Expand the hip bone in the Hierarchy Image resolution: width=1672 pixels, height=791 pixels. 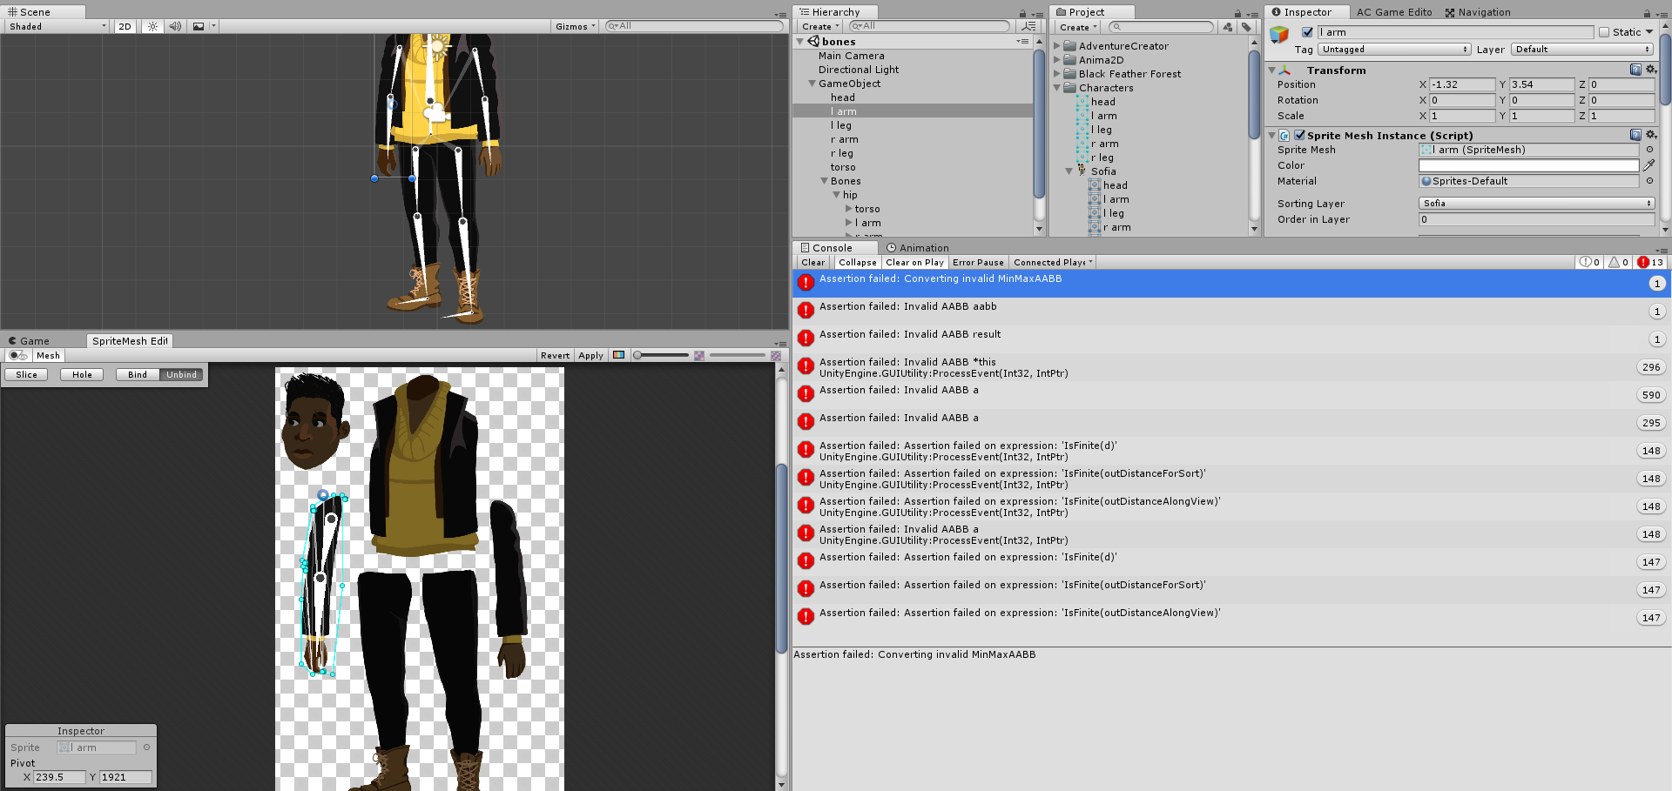[837, 195]
